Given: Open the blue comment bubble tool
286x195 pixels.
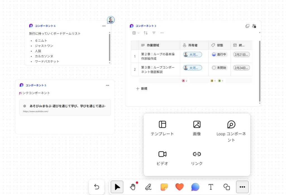Looking at the screenshot, I should click(x=195, y=187).
